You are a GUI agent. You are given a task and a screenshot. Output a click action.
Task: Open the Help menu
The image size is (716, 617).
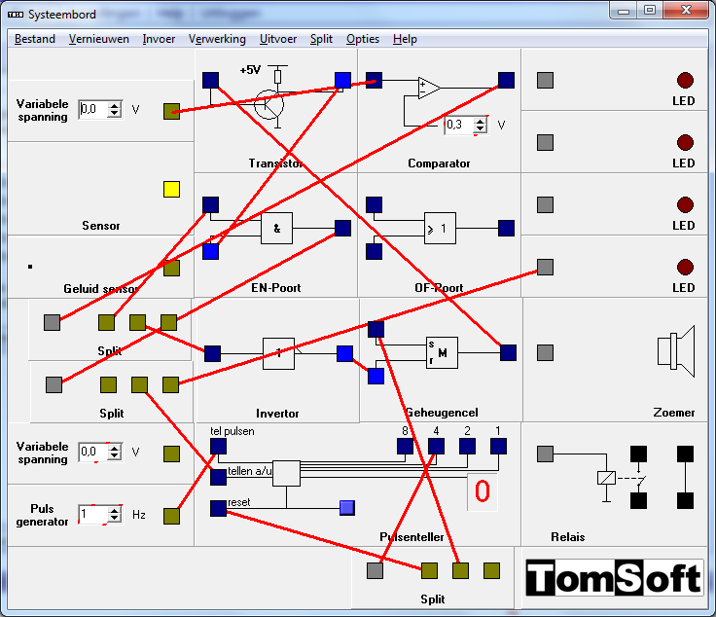click(x=405, y=39)
